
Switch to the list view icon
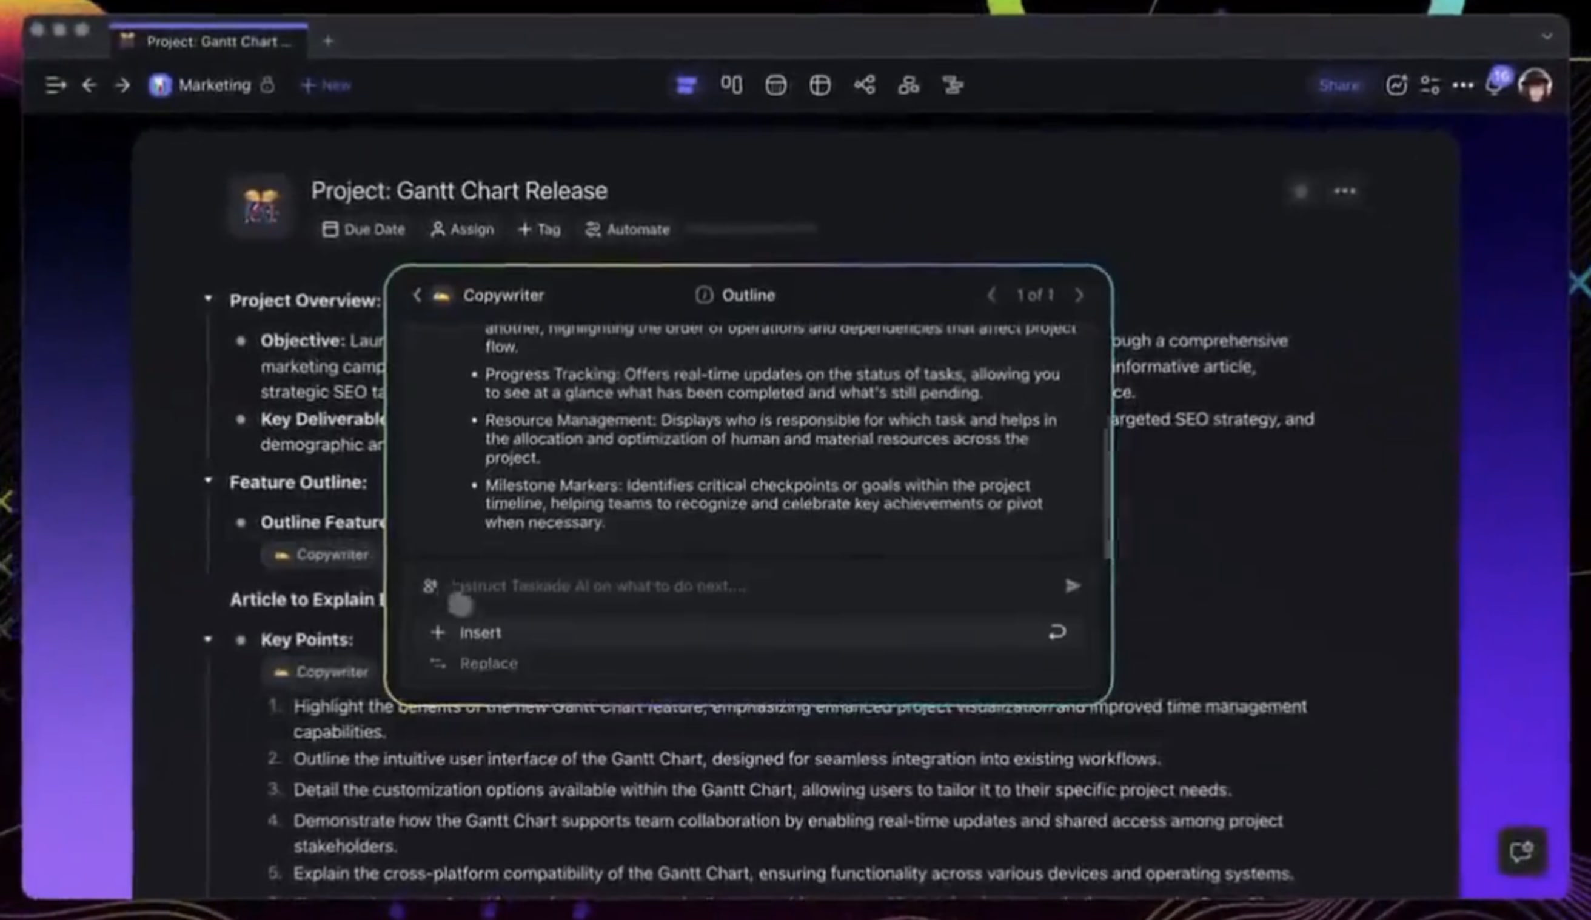[686, 85]
